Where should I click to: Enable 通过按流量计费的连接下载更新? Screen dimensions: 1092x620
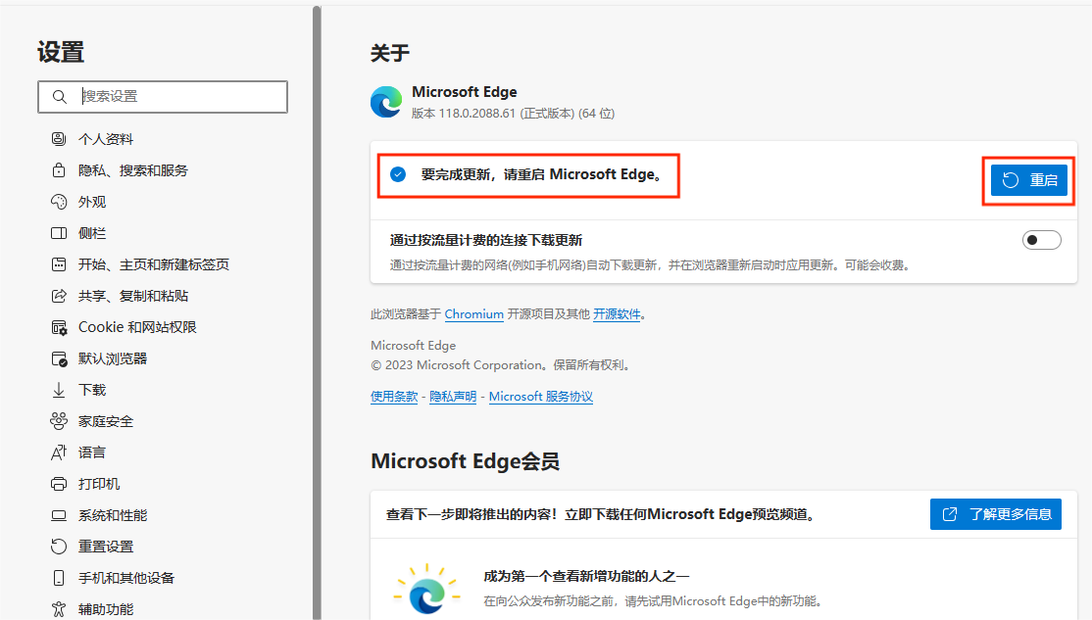pyautogui.click(x=1041, y=239)
